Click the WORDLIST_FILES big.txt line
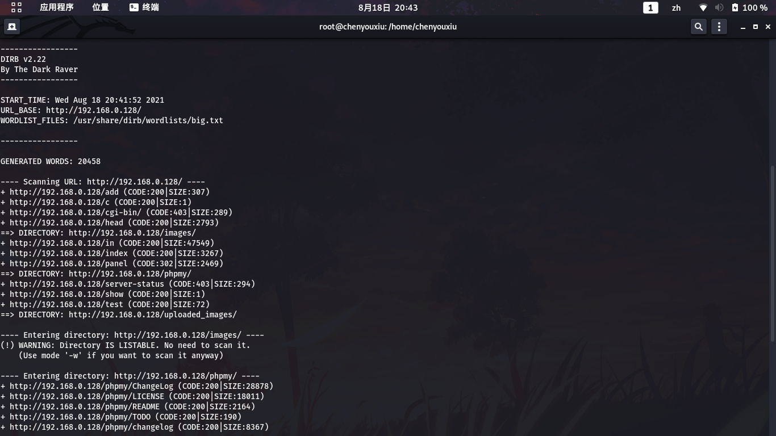This screenshot has width=776, height=436. 112,120
